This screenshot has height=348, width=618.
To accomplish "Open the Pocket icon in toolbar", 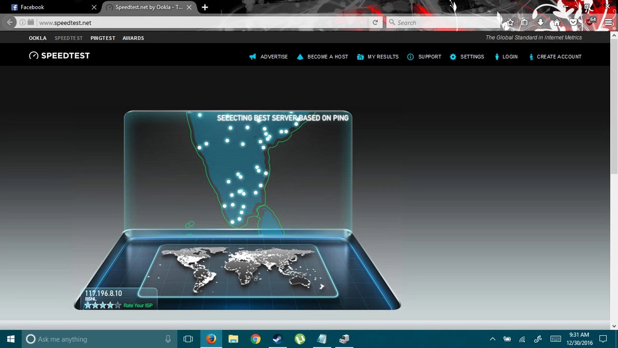I will click(573, 22).
